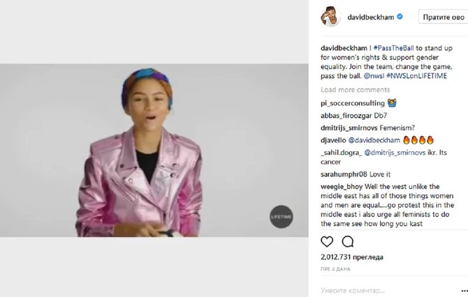Open davidbeckham username in header
The width and height of the screenshot is (468, 297).
coord(370,17)
